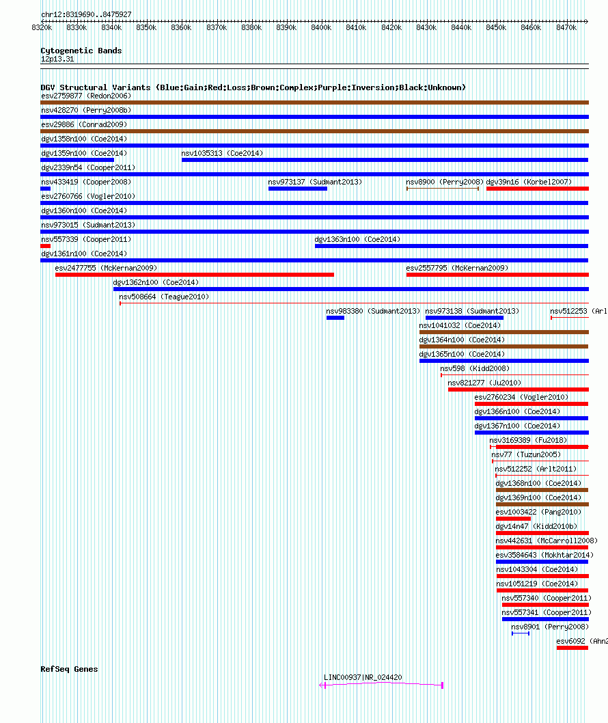Viewport: 608px width, 723px height.
Task: Open the esv6092 variant label
Action: pos(582,640)
